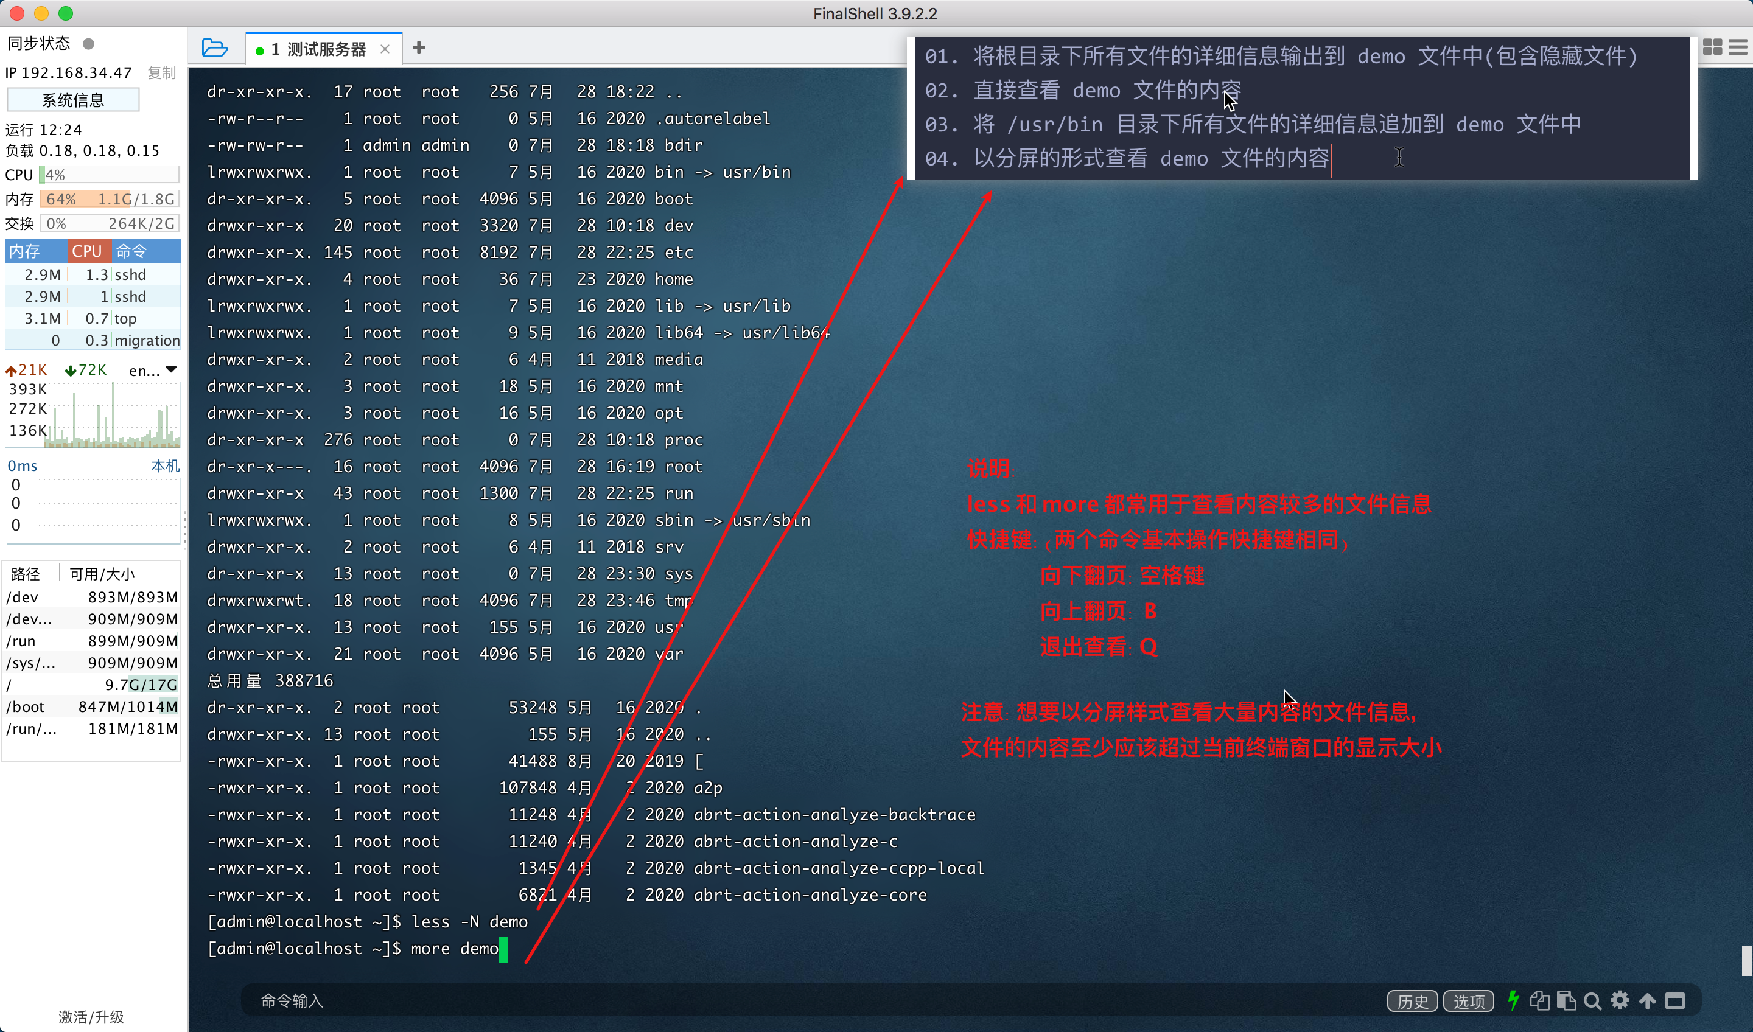Viewport: 1753px width, 1032px height.
Task: Expand the network interface dropdown arrow
Action: click(172, 370)
